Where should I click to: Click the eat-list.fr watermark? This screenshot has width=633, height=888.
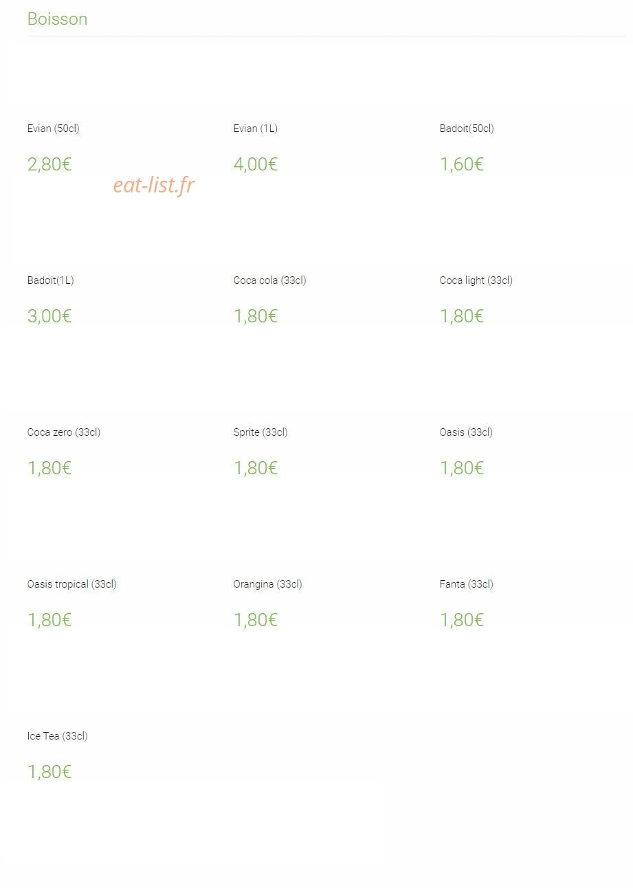[x=154, y=185]
